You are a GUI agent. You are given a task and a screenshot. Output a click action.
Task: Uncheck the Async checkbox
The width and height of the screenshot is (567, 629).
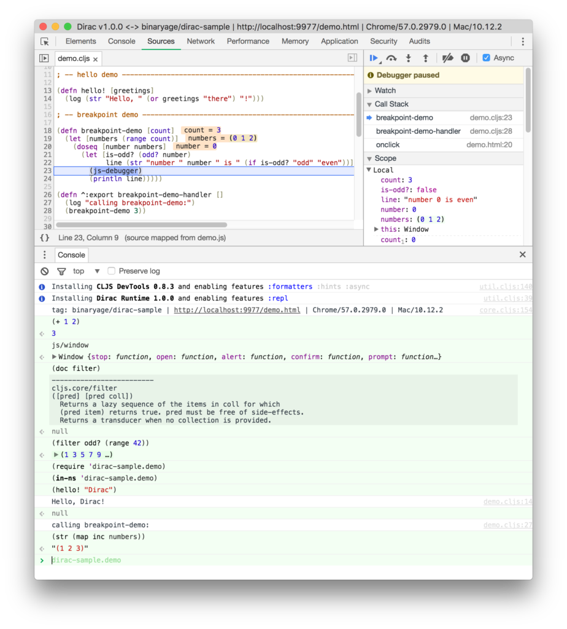487,58
